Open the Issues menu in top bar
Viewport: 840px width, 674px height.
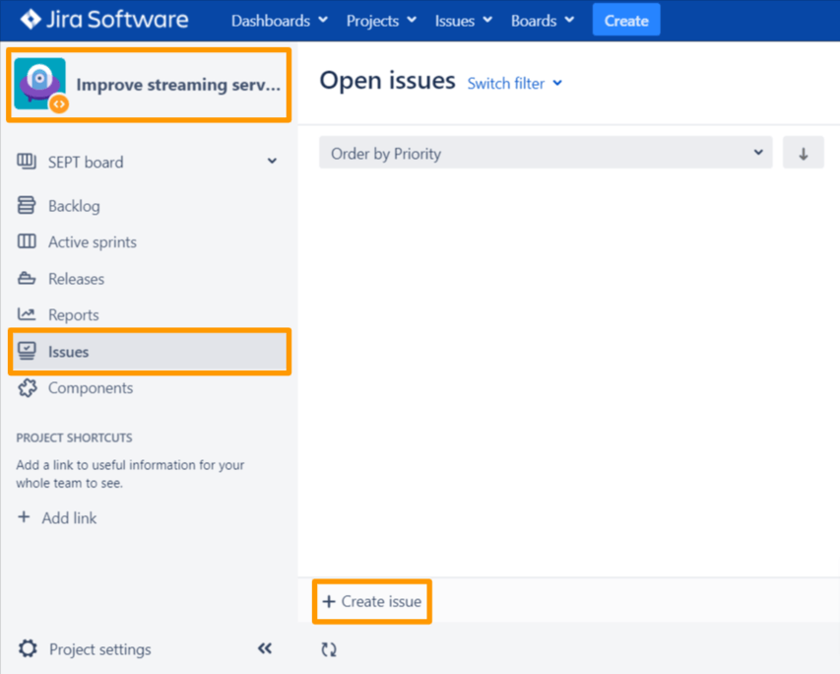pos(463,21)
